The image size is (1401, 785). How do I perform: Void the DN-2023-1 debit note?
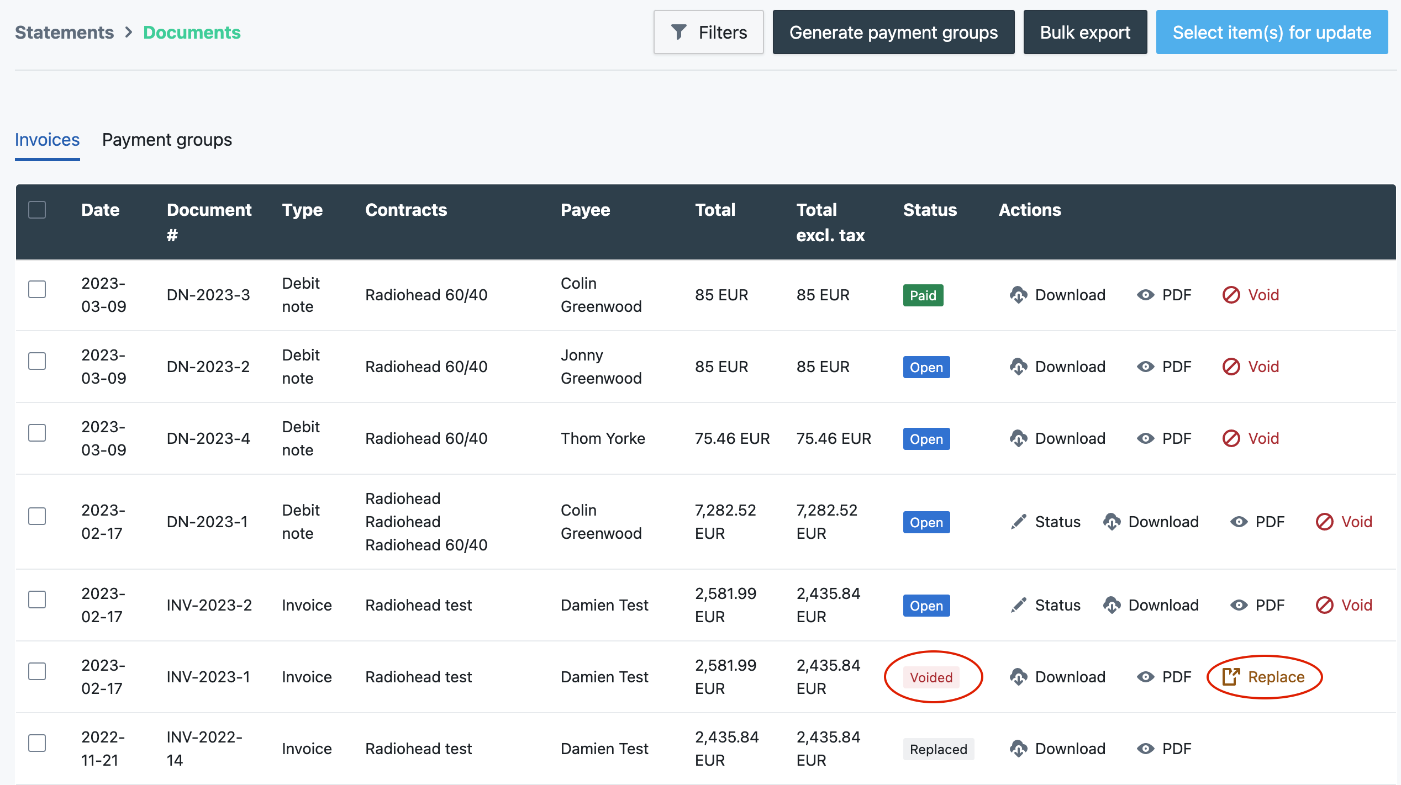pos(1344,522)
